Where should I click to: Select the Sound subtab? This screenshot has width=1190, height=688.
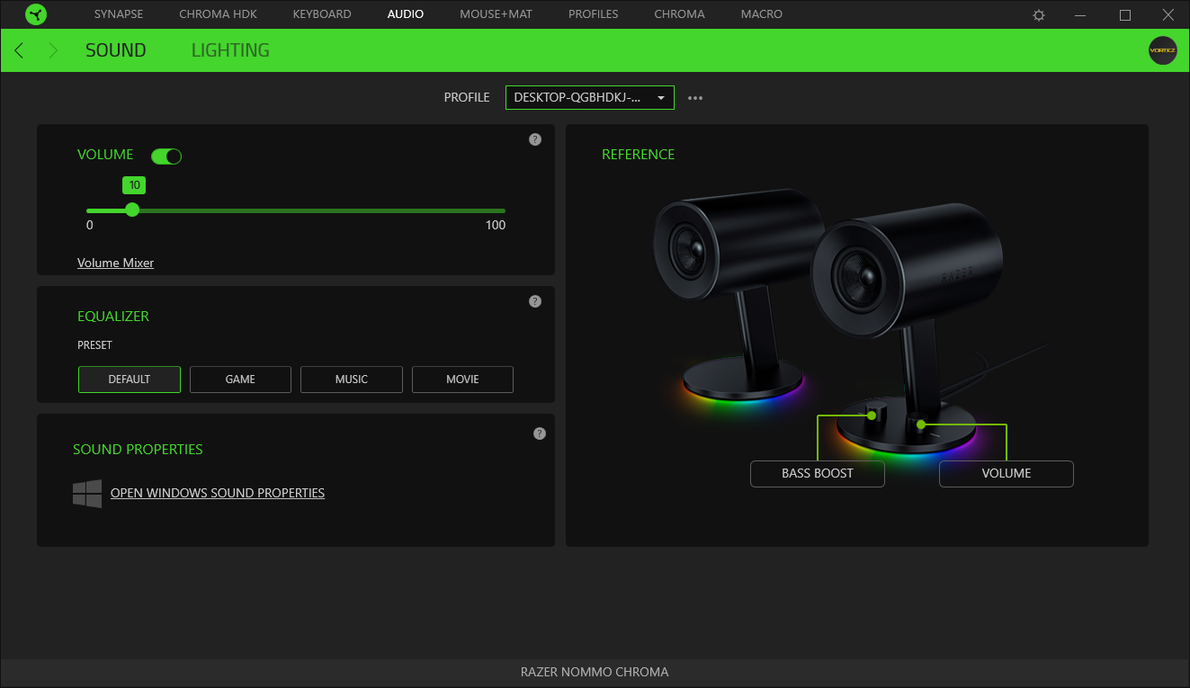(116, 50)
